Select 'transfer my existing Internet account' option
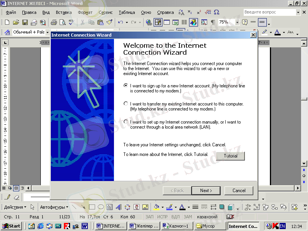Viewport: 308px width, 231px height. pos(126,104)
